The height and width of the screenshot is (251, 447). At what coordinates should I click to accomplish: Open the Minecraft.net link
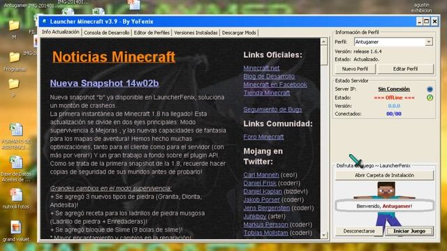click(261, 68)
